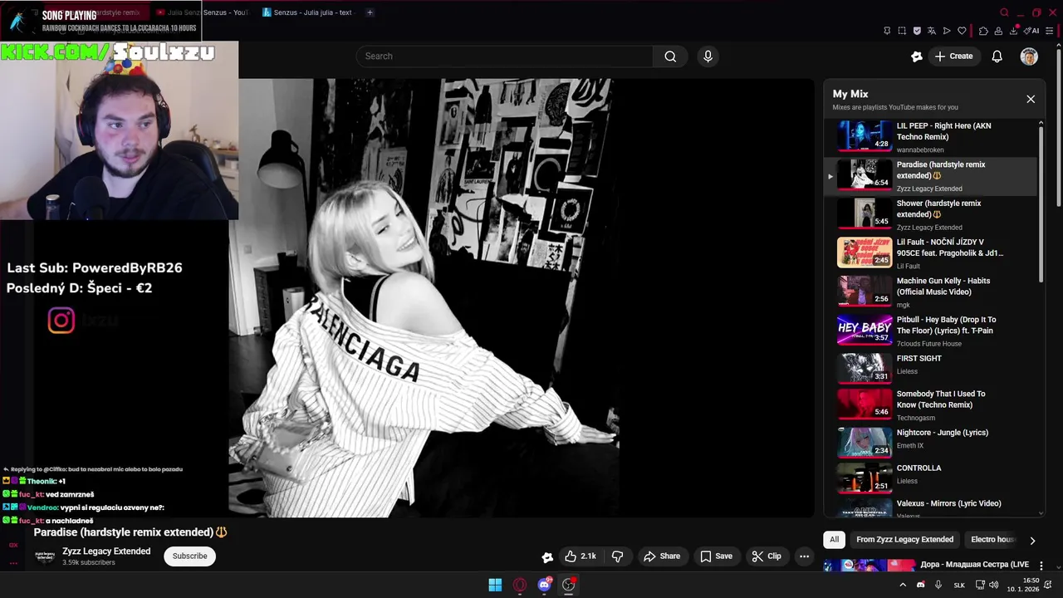
Task: Click the Clip button
Action: [767, 556]
